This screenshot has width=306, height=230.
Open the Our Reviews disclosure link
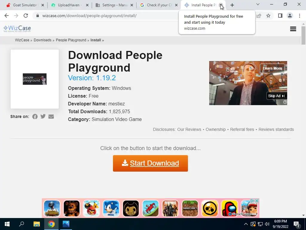pos(189,129)
